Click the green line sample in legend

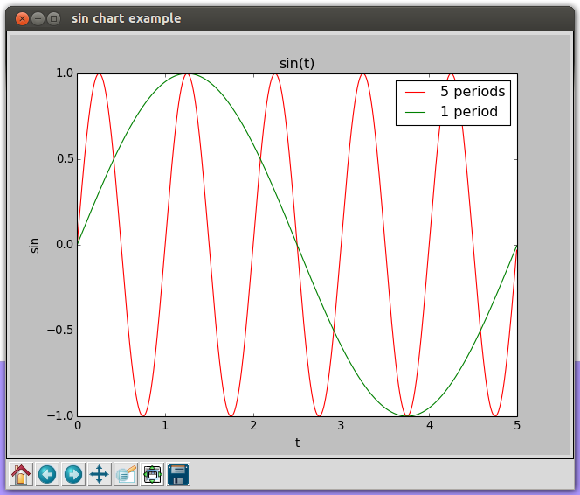(416, 112)
